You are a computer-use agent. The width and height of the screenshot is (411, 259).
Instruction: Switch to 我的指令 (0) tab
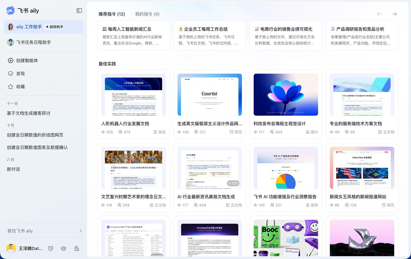coord(147,14)
